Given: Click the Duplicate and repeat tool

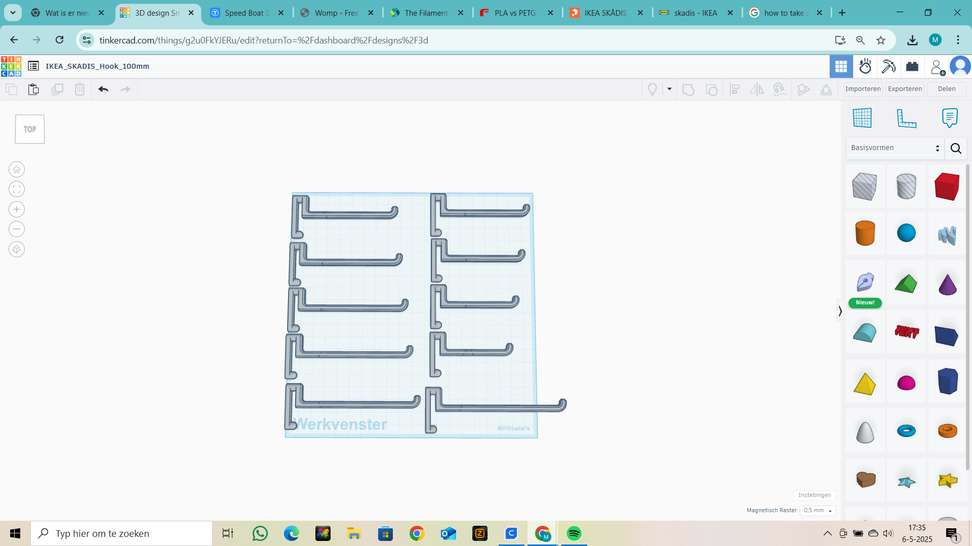Looking at the screenshot, I should pyautogui.click(x=57, y=89).
